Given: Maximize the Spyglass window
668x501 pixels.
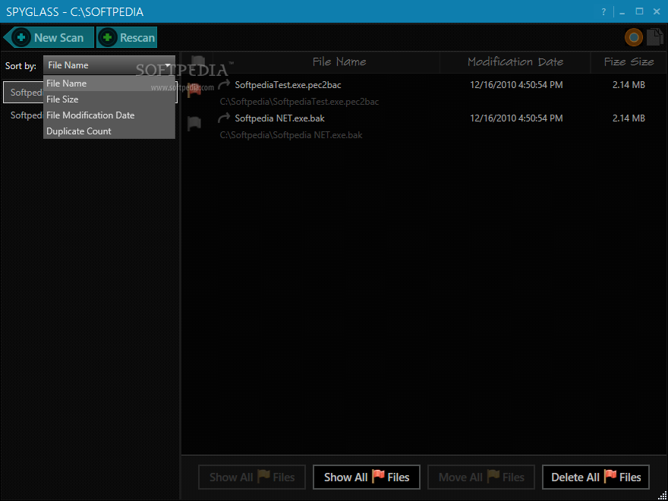Looking at the screenshot, I should click(639, 11).
